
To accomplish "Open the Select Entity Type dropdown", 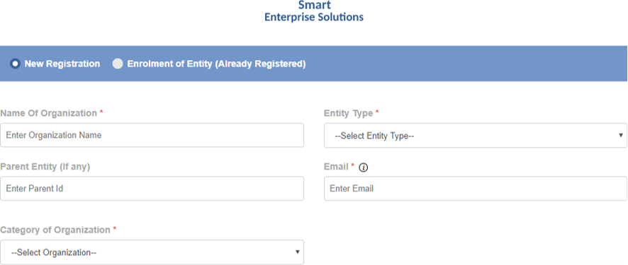I will click(x=476, y=136).
